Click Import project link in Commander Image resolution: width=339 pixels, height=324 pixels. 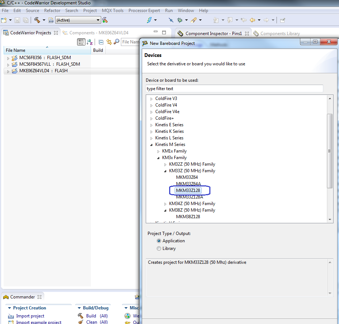[30, 316]
